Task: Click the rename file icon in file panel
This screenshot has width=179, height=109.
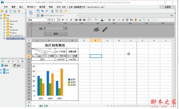Action: 11,11
